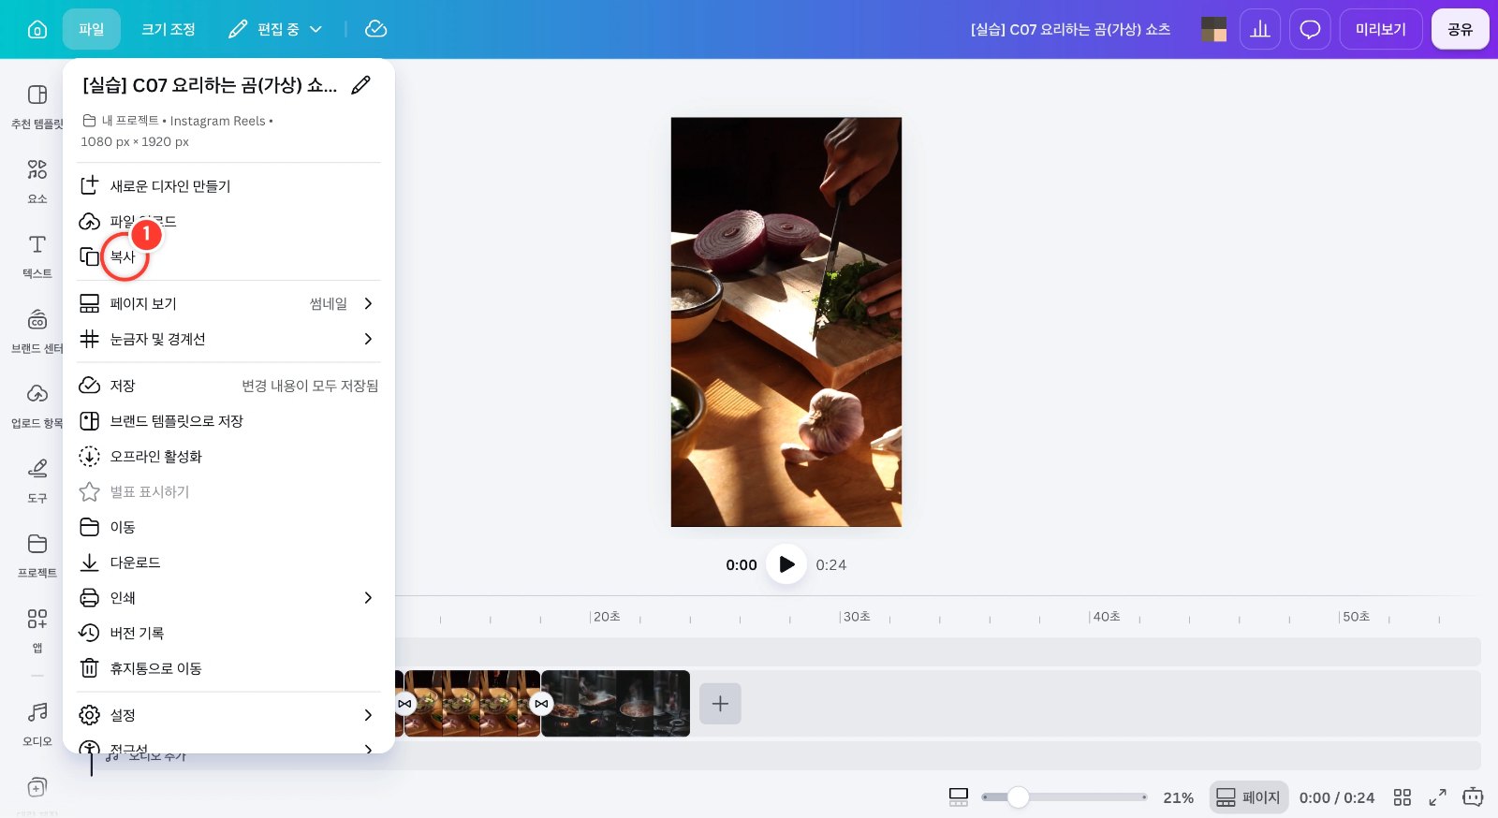Viewport: 1498px width, 818px height.
Task: Expand the 설정 submenu
Action: (229, 715)
